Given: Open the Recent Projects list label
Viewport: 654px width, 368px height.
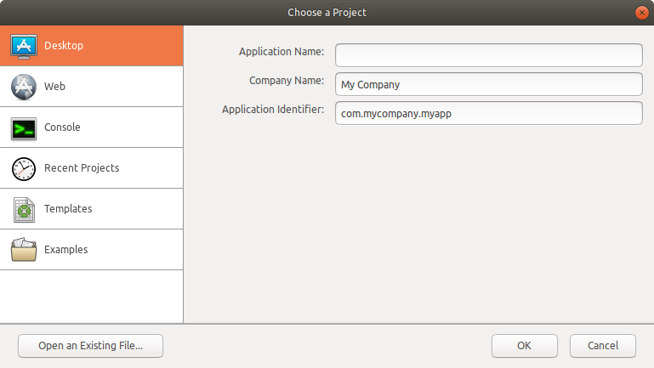Looking at the screenshot, I should pyautogui.click(x=82, y=168).
